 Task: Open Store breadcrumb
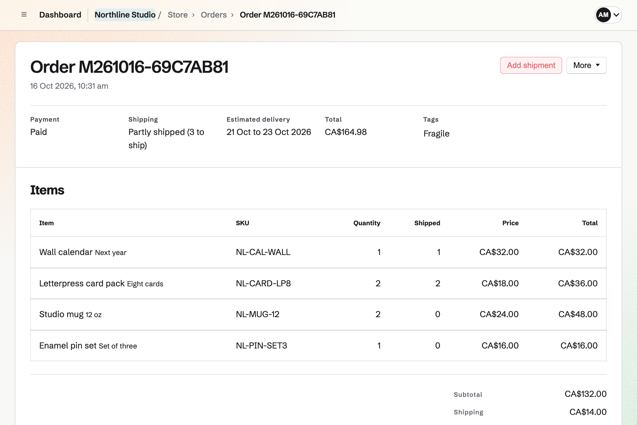tap(178, 15)
